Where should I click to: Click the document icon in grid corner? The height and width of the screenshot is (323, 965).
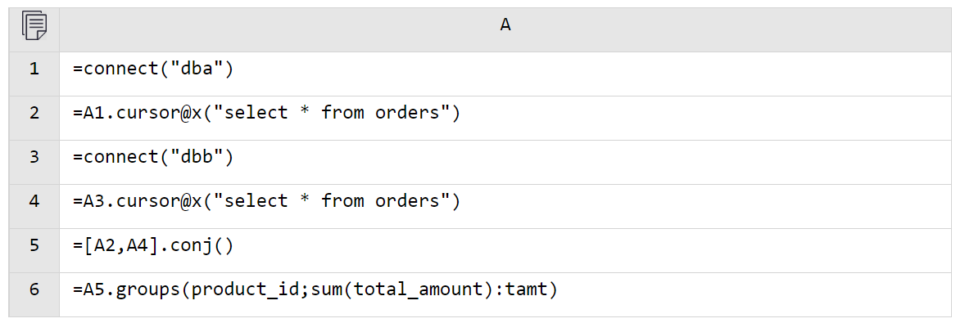[x=34, y=25]
